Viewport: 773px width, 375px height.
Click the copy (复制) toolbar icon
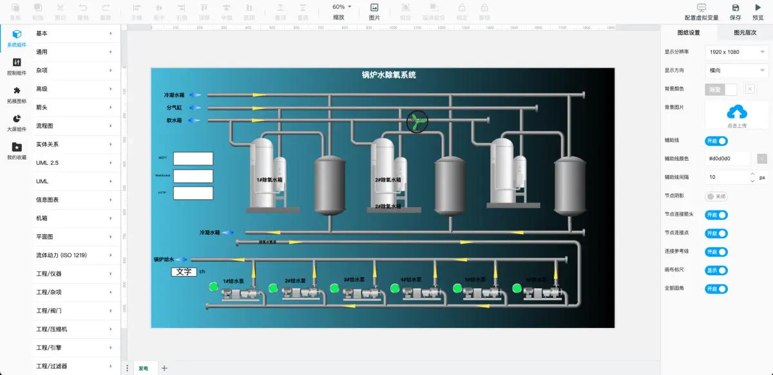(15, 8)
